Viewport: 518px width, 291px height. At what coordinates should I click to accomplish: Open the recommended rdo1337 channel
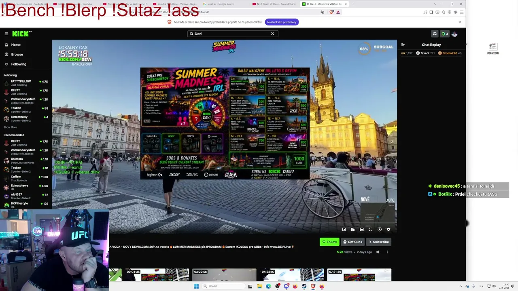tap(26, 196)
